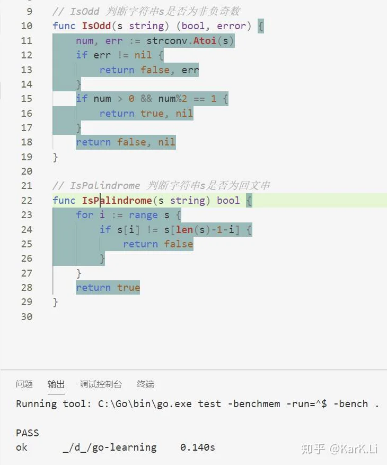Click closing brace on line 19

click(55, 157)
